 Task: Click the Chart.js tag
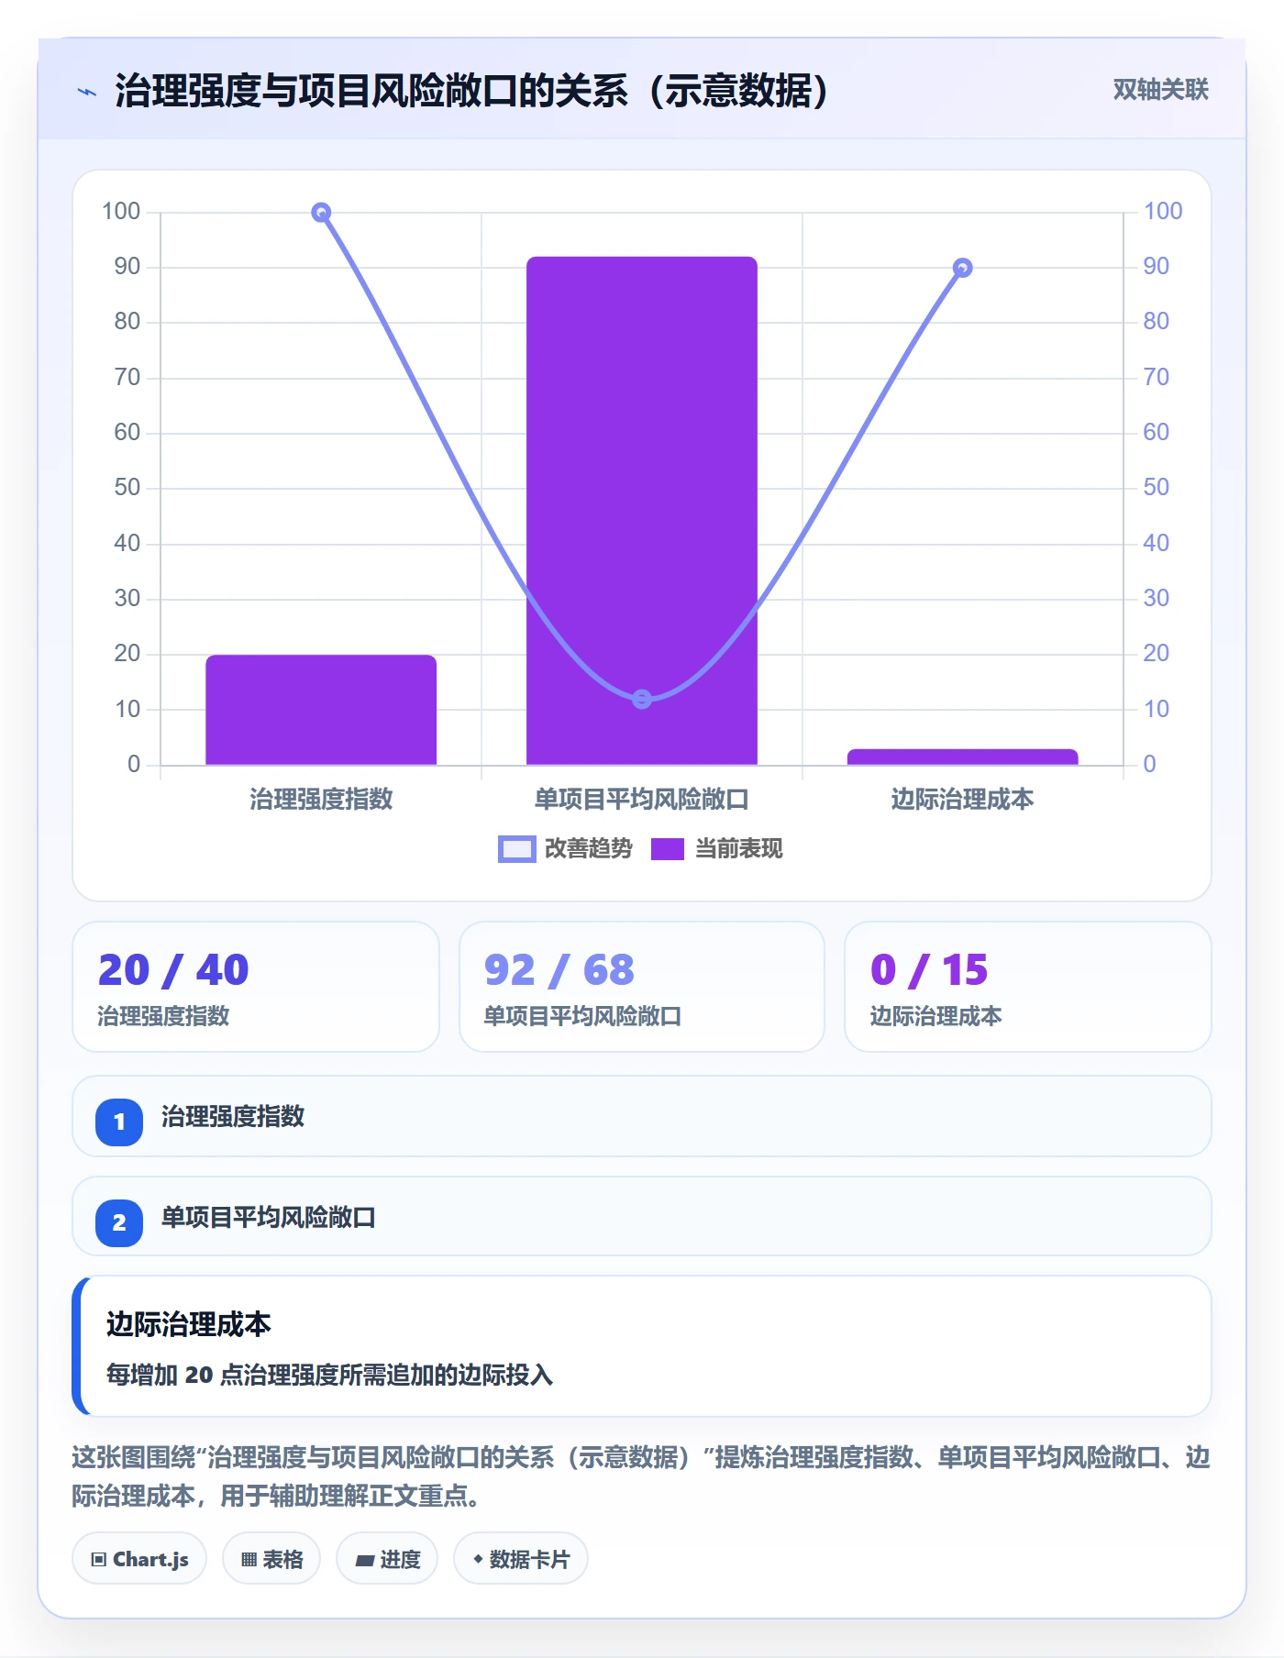pyautogui.click(x=139, y=1559)
